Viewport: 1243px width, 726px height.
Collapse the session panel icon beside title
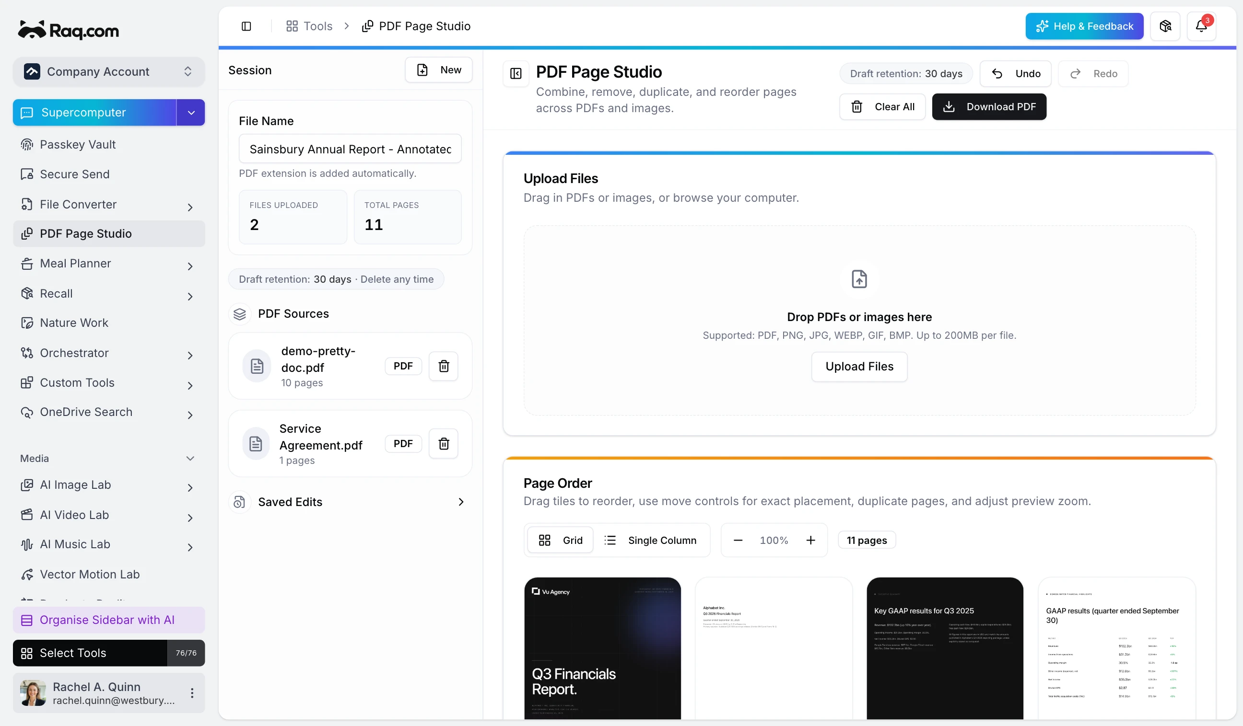(516, 74)
